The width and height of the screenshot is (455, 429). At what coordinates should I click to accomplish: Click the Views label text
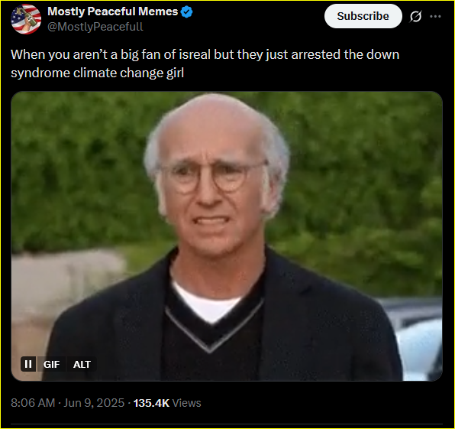pos(186,403)
